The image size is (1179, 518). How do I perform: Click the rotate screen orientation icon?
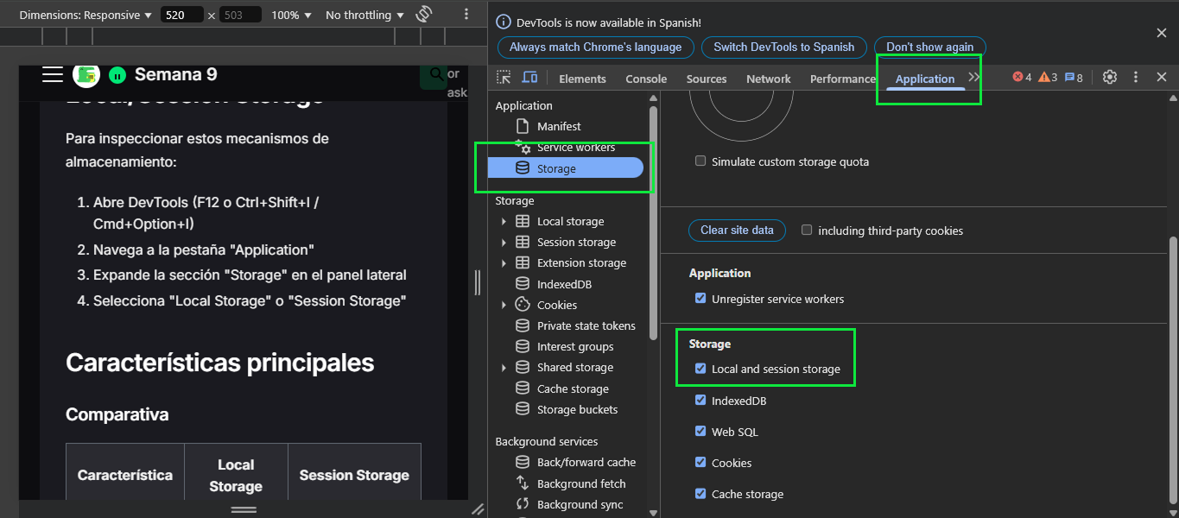423,15
